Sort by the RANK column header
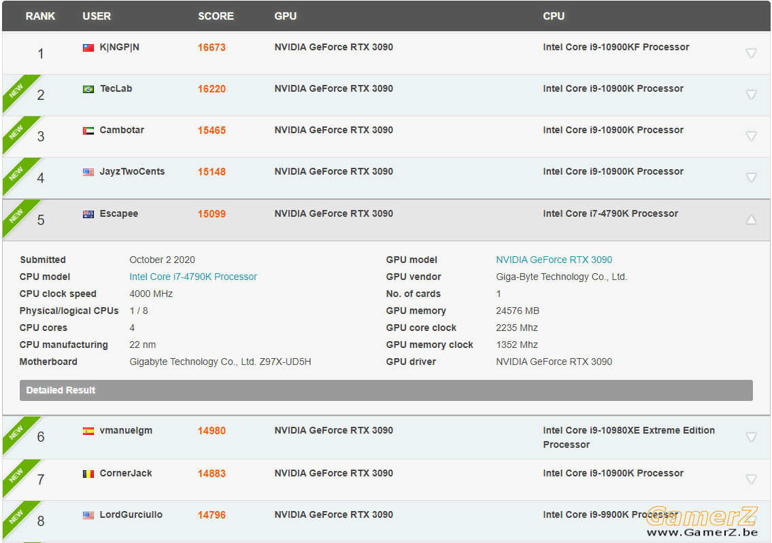The width and height of the screenshot is (772, 543). (40, 16)
